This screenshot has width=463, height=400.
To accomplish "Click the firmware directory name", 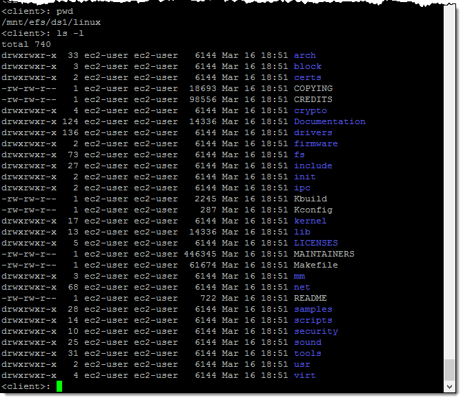I will tap(315, 143).
